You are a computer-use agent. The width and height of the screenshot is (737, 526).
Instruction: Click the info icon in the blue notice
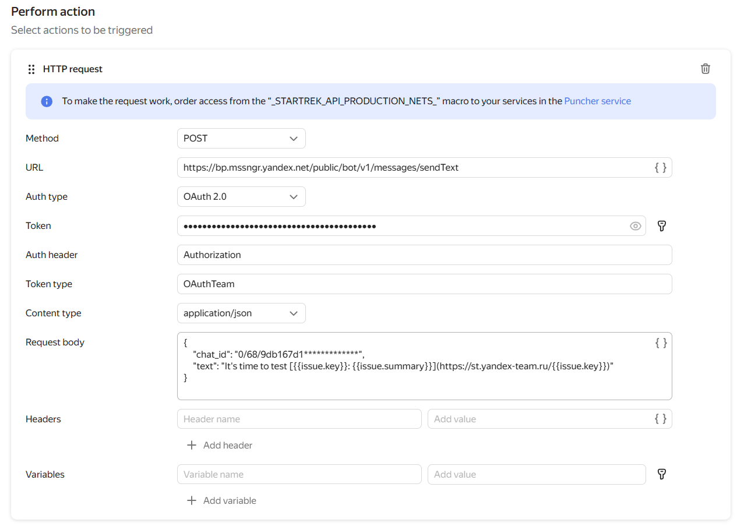[x=47, y=101]
